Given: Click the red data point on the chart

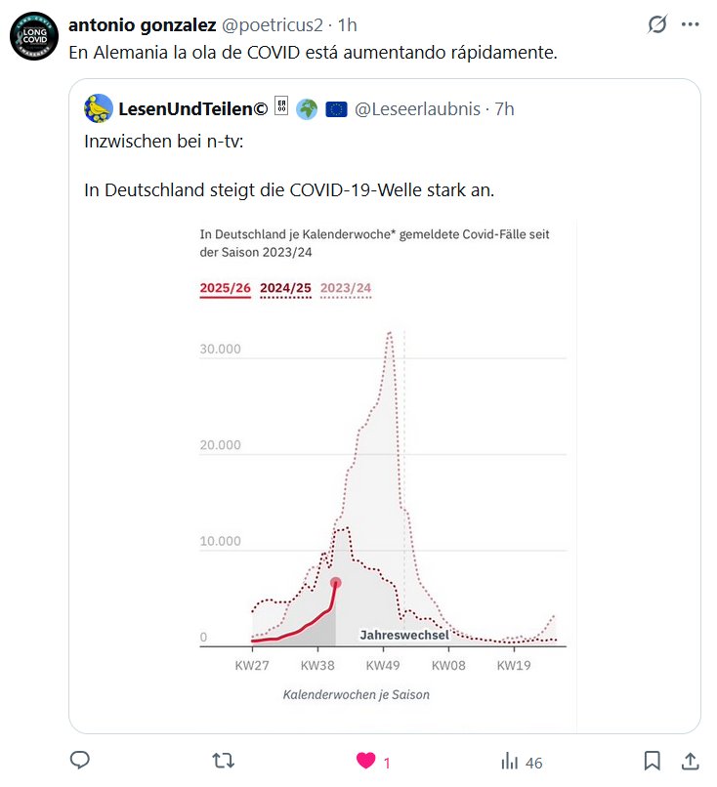Looking at the screenshot, I should tap(336, 583).
